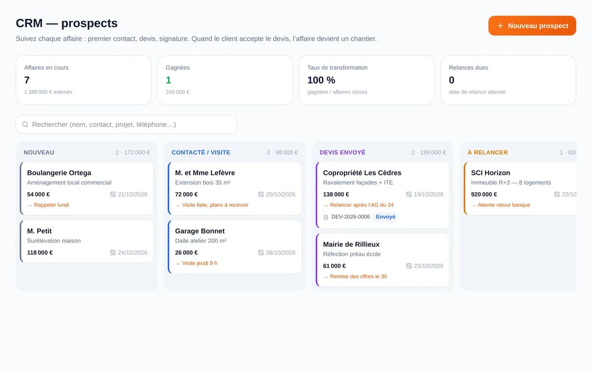
Task: Click calendar icon beside 21/10/2026
Action: [x=113, y=195]
